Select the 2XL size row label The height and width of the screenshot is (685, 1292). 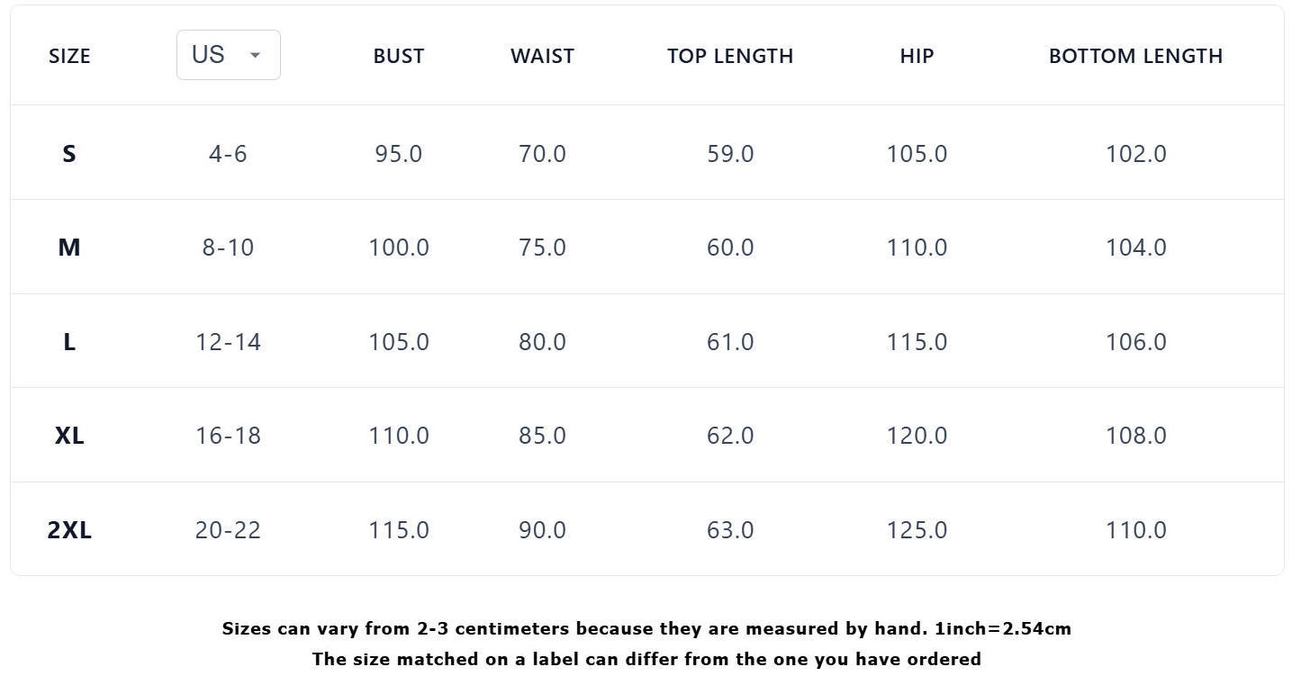69,530
